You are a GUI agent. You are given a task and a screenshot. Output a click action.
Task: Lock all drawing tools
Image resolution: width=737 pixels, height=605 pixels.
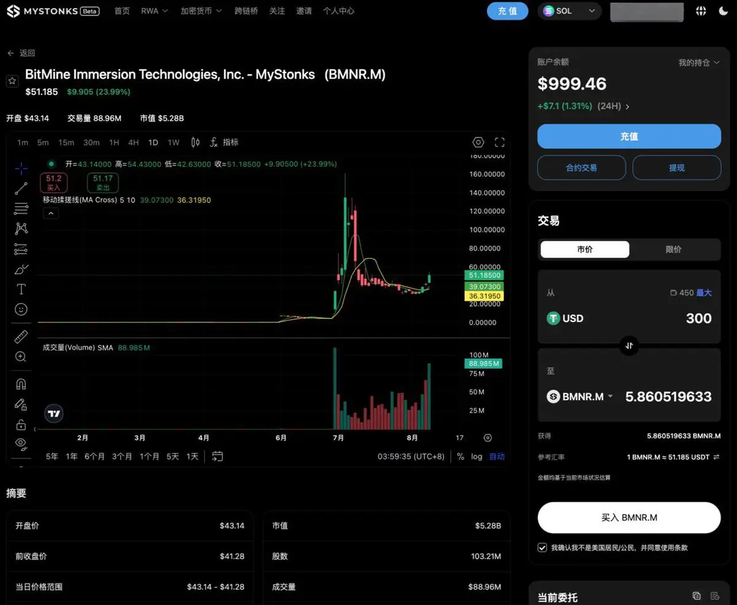click(x=21, y=425)
